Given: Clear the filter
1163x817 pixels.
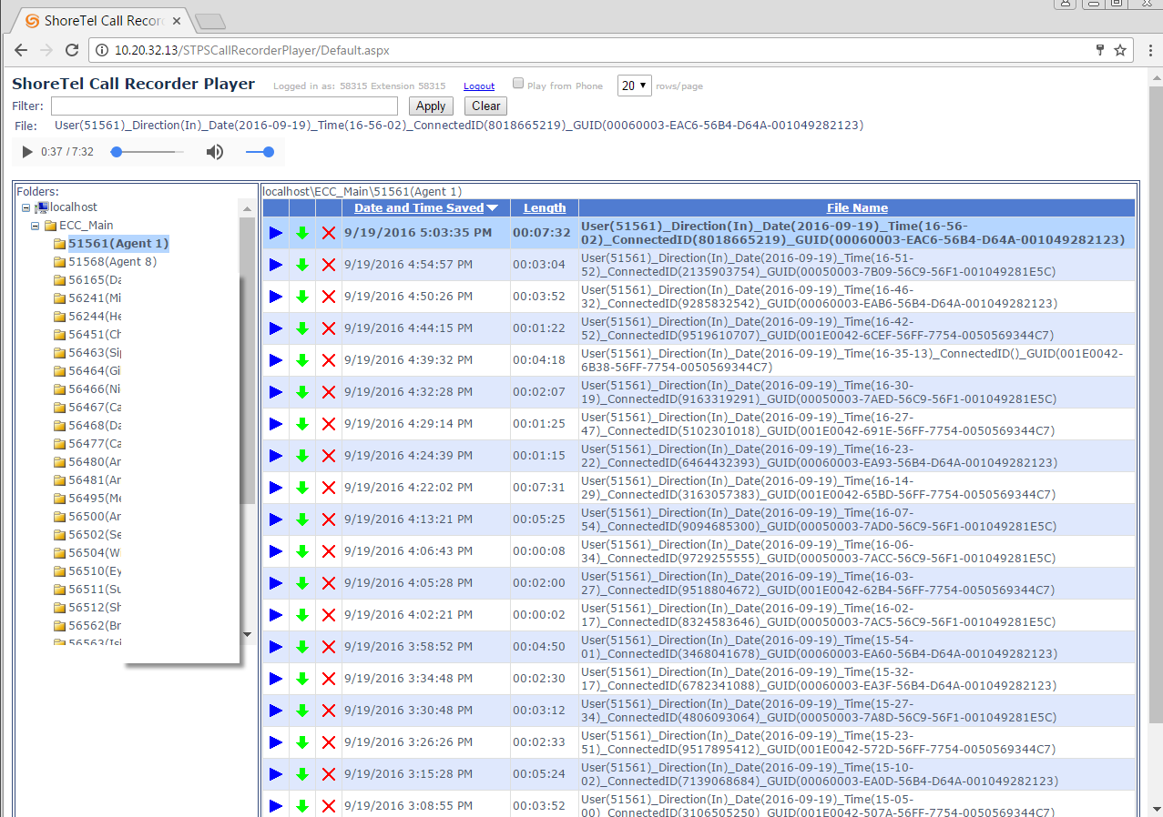Looking at the screenshot, I should point(486,106).
